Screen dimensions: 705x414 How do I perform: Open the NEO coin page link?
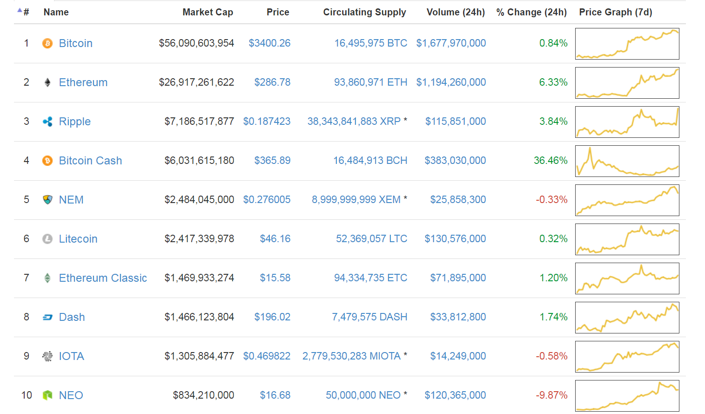[71, 395]
